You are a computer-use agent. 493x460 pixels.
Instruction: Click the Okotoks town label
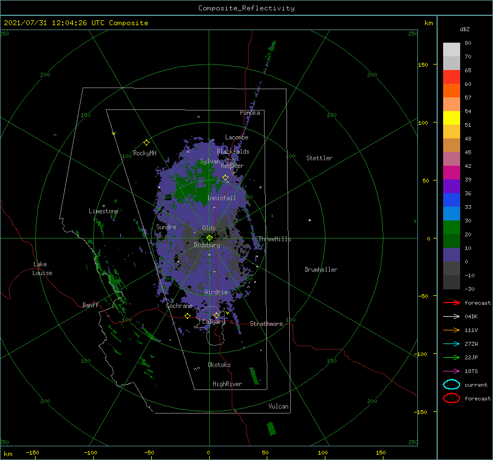click(x=219, y=365)
